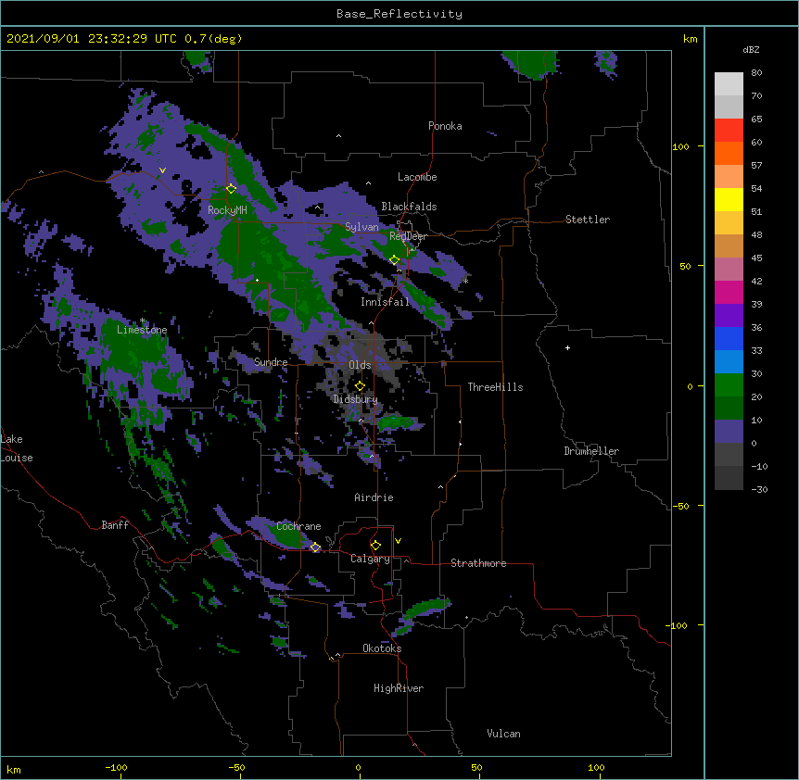Select the yellow diamond marker below RedDeer
Screen dimensions: 799x780
point(395,259)
